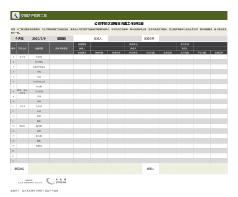This screenshot has width=238, height=197.
Task: Click the 序号 column header
Action: [13, 48]
